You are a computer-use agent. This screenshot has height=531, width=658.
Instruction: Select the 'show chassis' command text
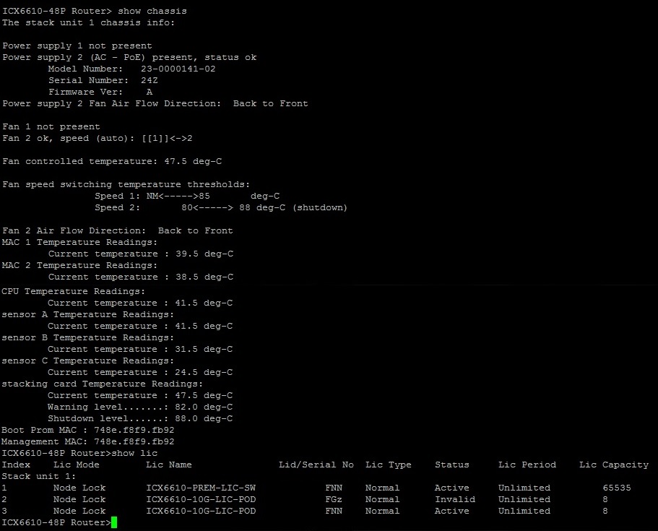point(152,11)
